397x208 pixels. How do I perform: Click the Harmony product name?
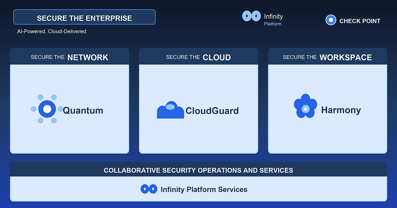341,110
